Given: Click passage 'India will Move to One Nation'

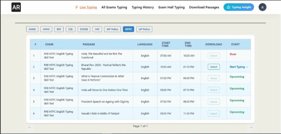Looking at the screenshot, I should (x=105, y=90).
